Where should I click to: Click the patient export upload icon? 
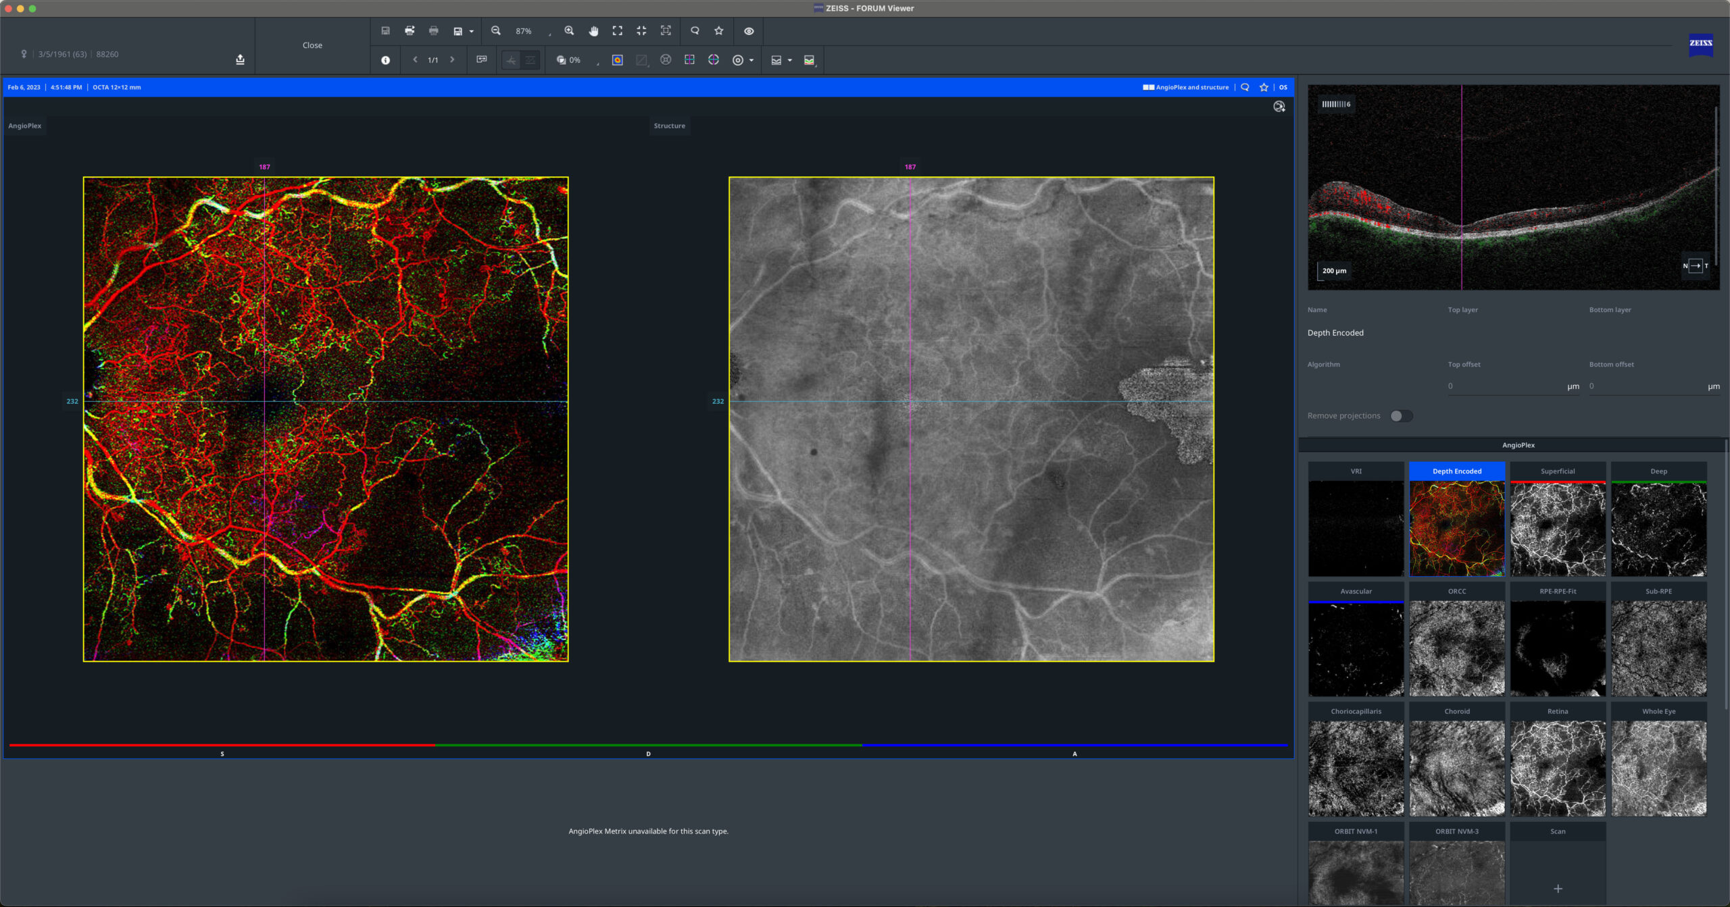pyautogui.click(x=240, y=59)
